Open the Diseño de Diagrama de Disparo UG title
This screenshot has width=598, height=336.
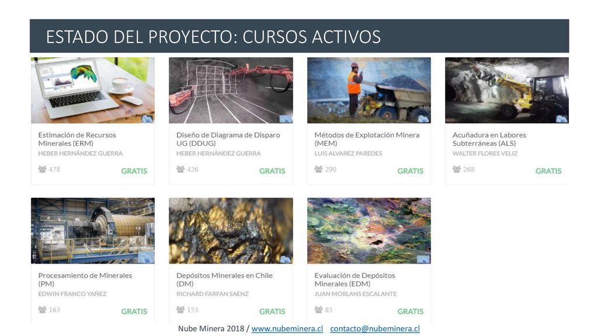[228, 139]
